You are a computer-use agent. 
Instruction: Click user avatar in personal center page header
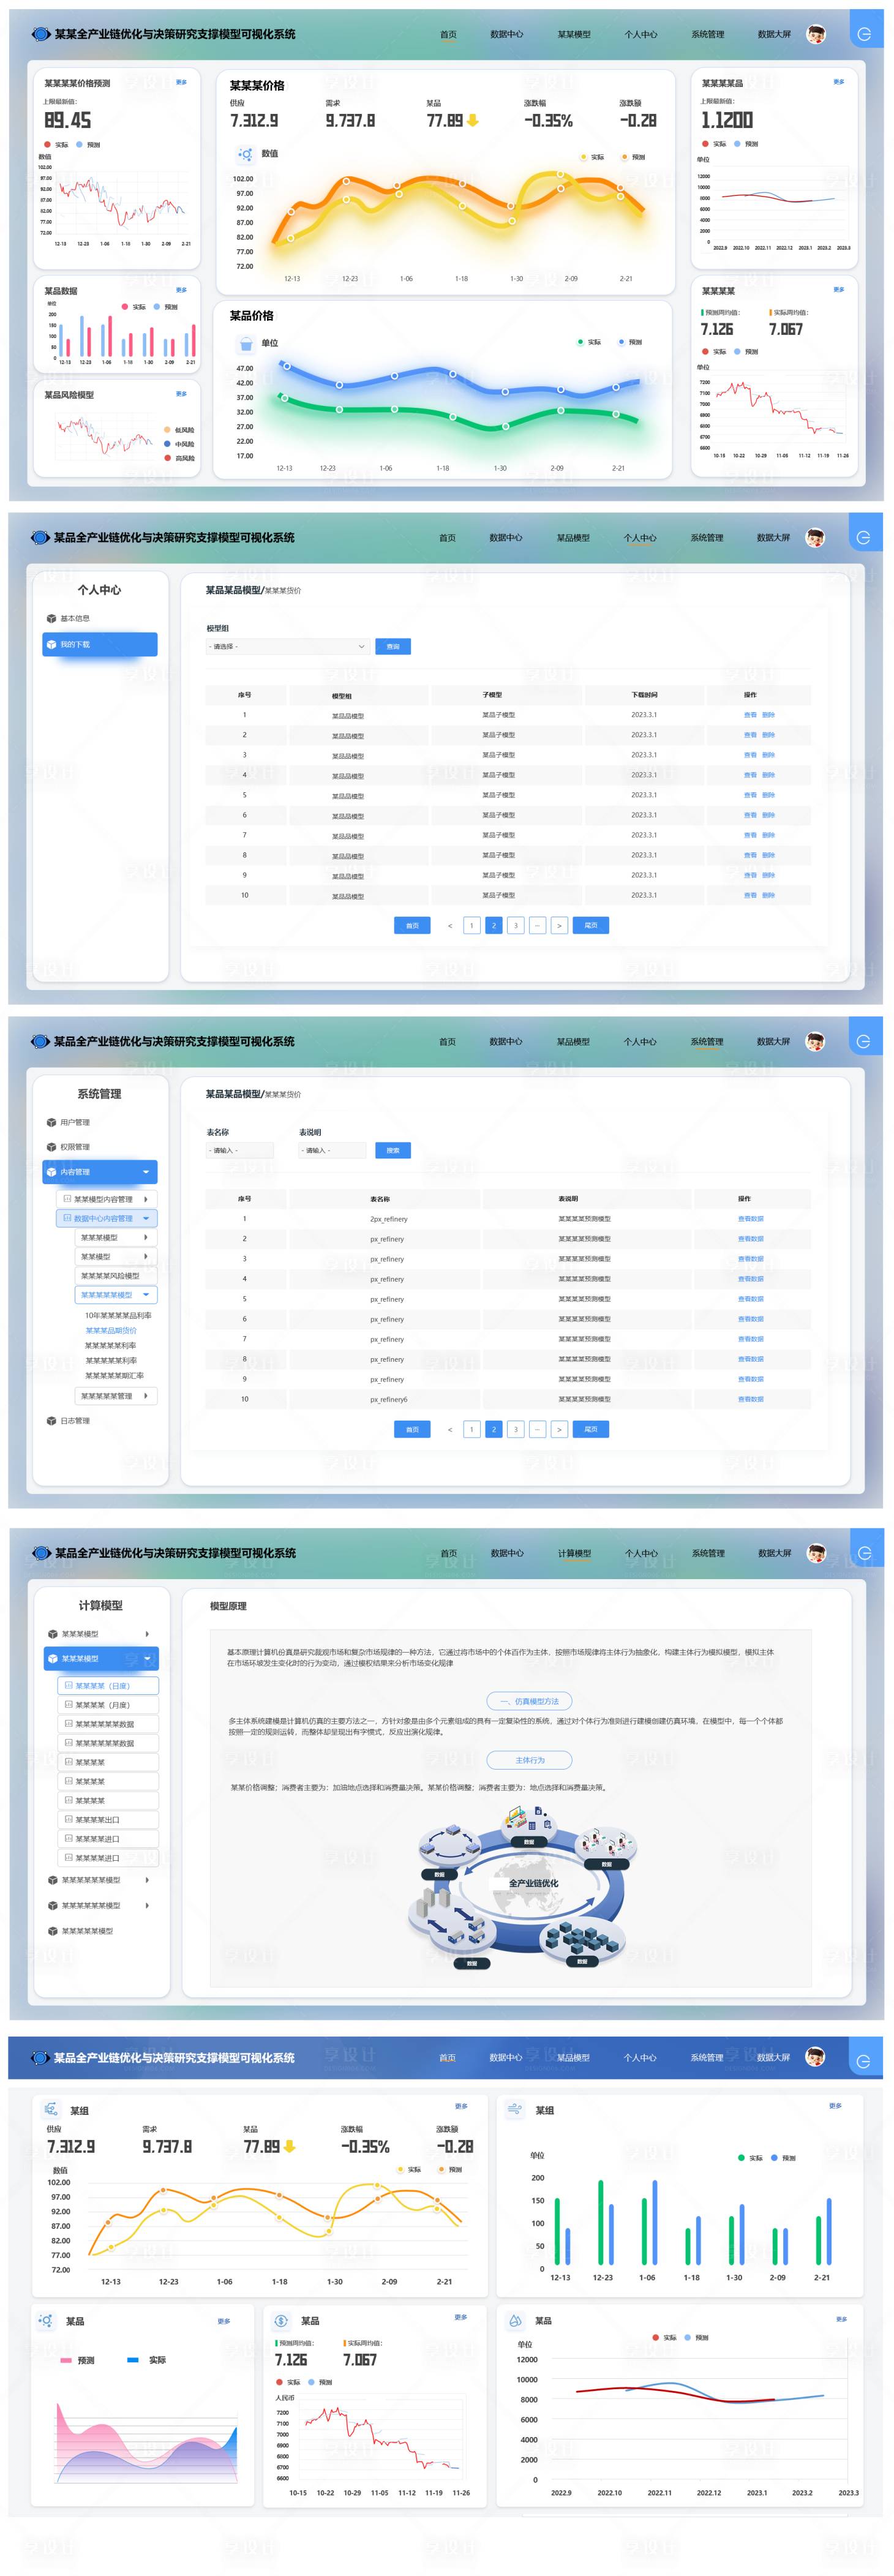coord(815,537)
